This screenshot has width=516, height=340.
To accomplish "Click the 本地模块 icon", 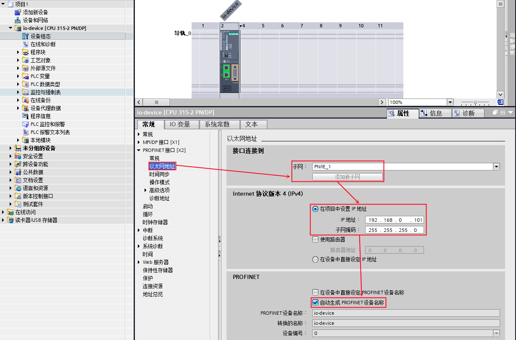I will (x=25, y=140).
